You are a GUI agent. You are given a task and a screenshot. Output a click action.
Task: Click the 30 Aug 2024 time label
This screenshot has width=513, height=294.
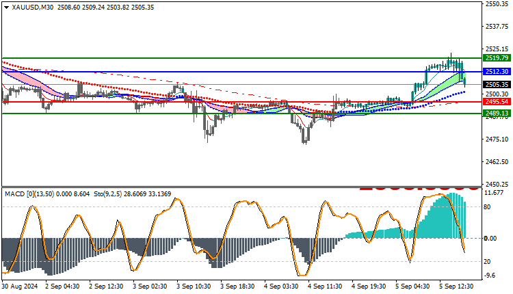20,286
